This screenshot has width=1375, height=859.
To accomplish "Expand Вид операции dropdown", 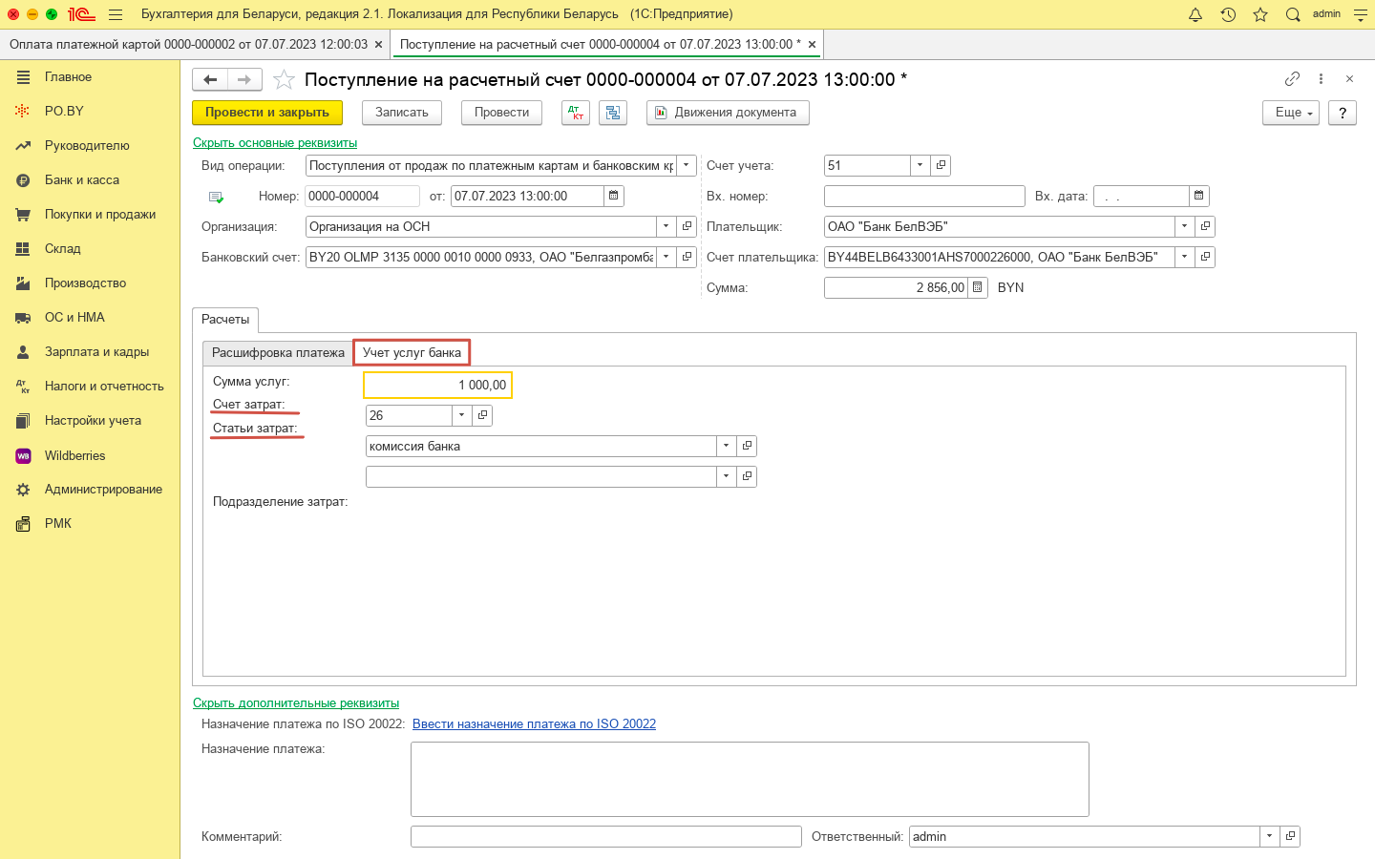I will click(687, 165).
